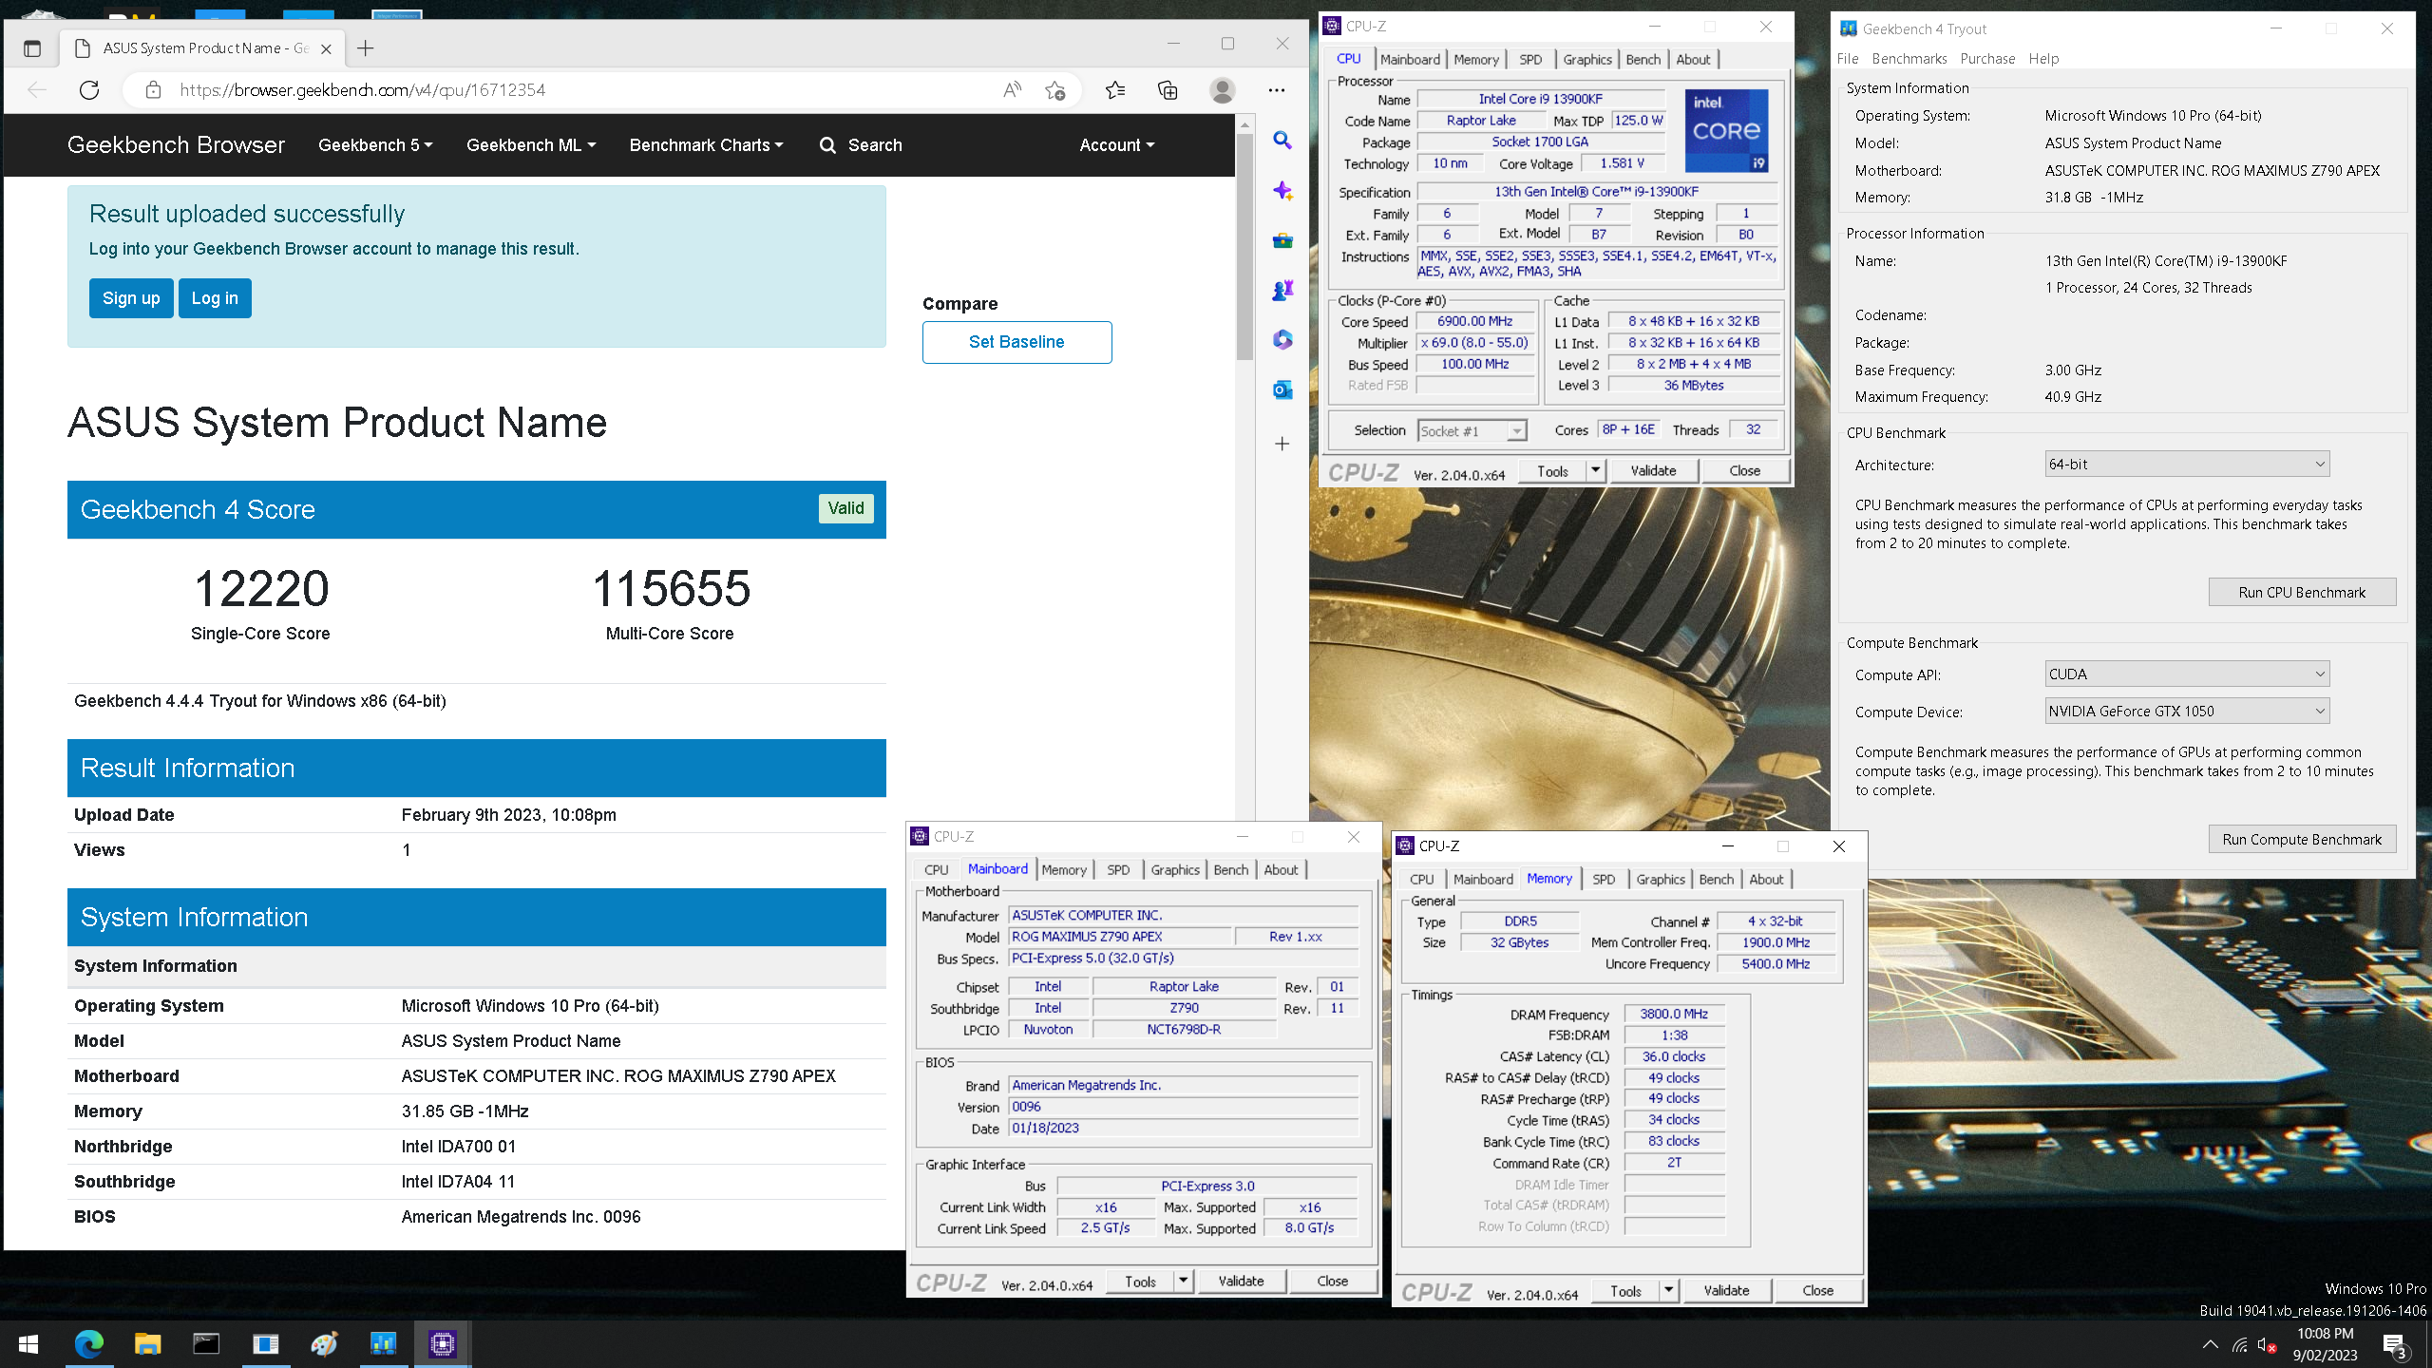Click the sidebar plus icon to customize

1282,444
